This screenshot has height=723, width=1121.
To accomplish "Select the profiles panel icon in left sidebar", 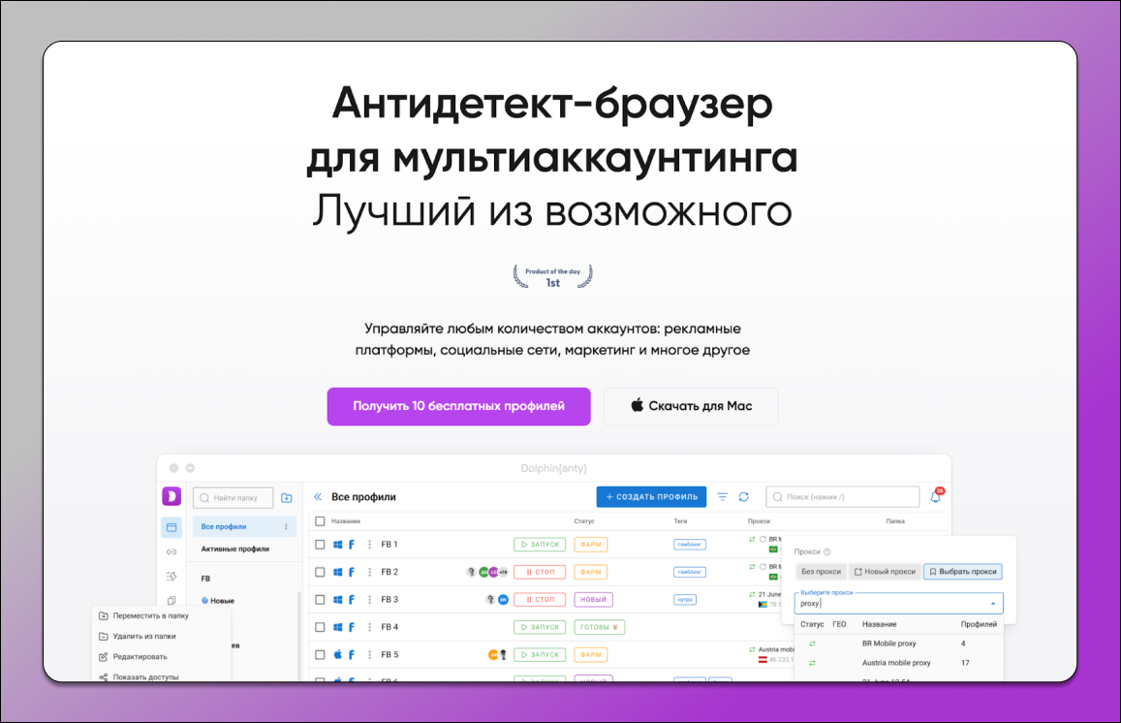I will coord(172,526).
